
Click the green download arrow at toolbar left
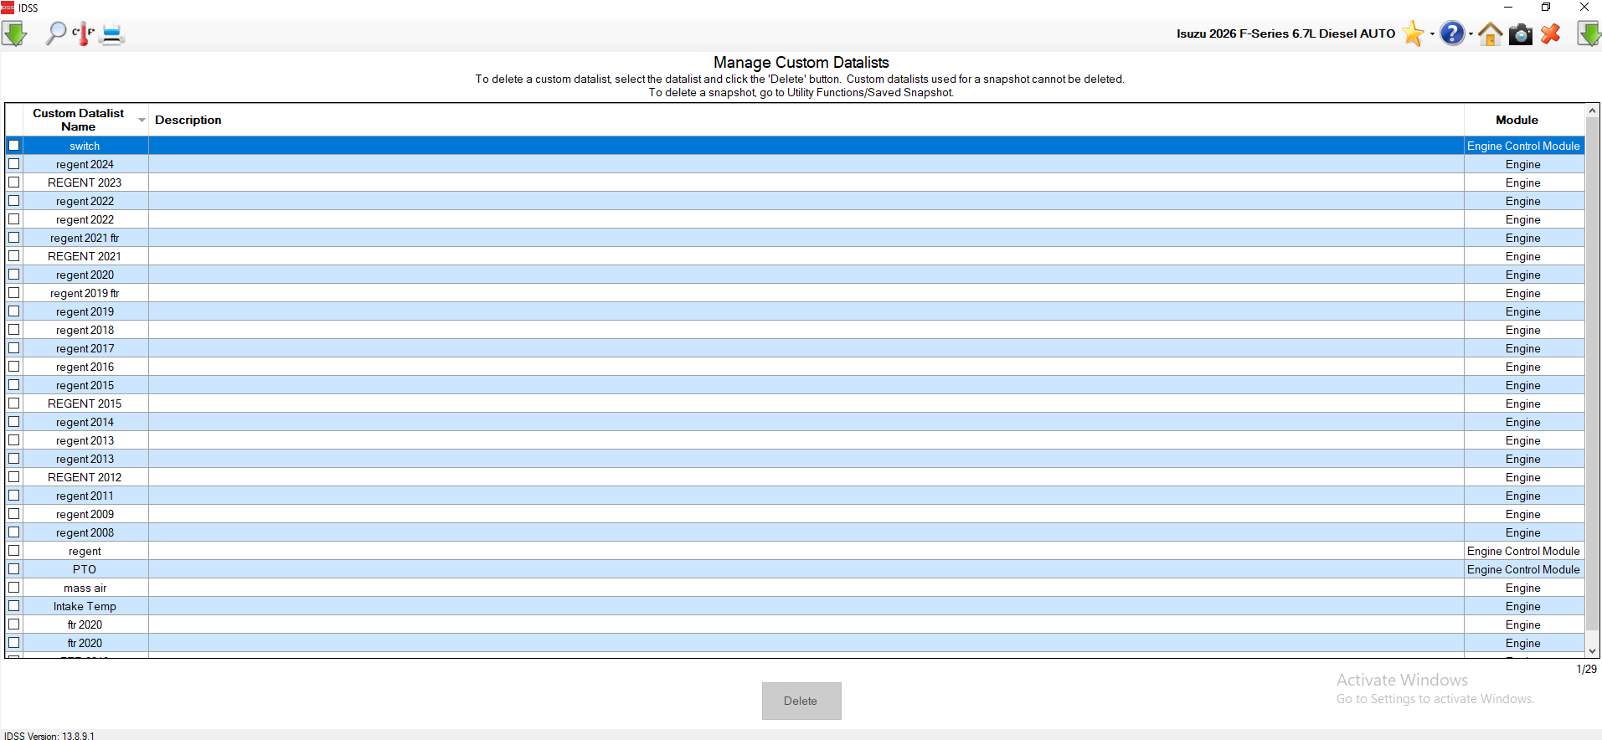(14, 33)
